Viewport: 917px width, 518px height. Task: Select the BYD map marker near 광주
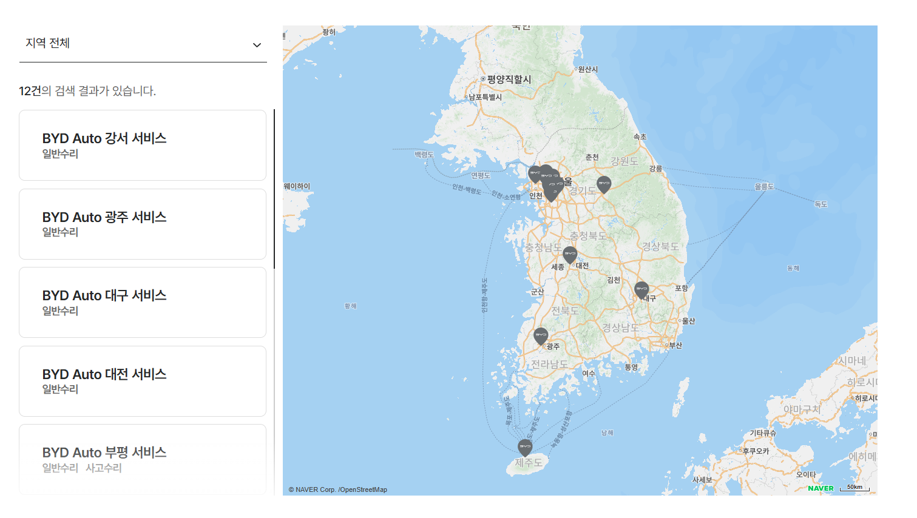(541, 336)
